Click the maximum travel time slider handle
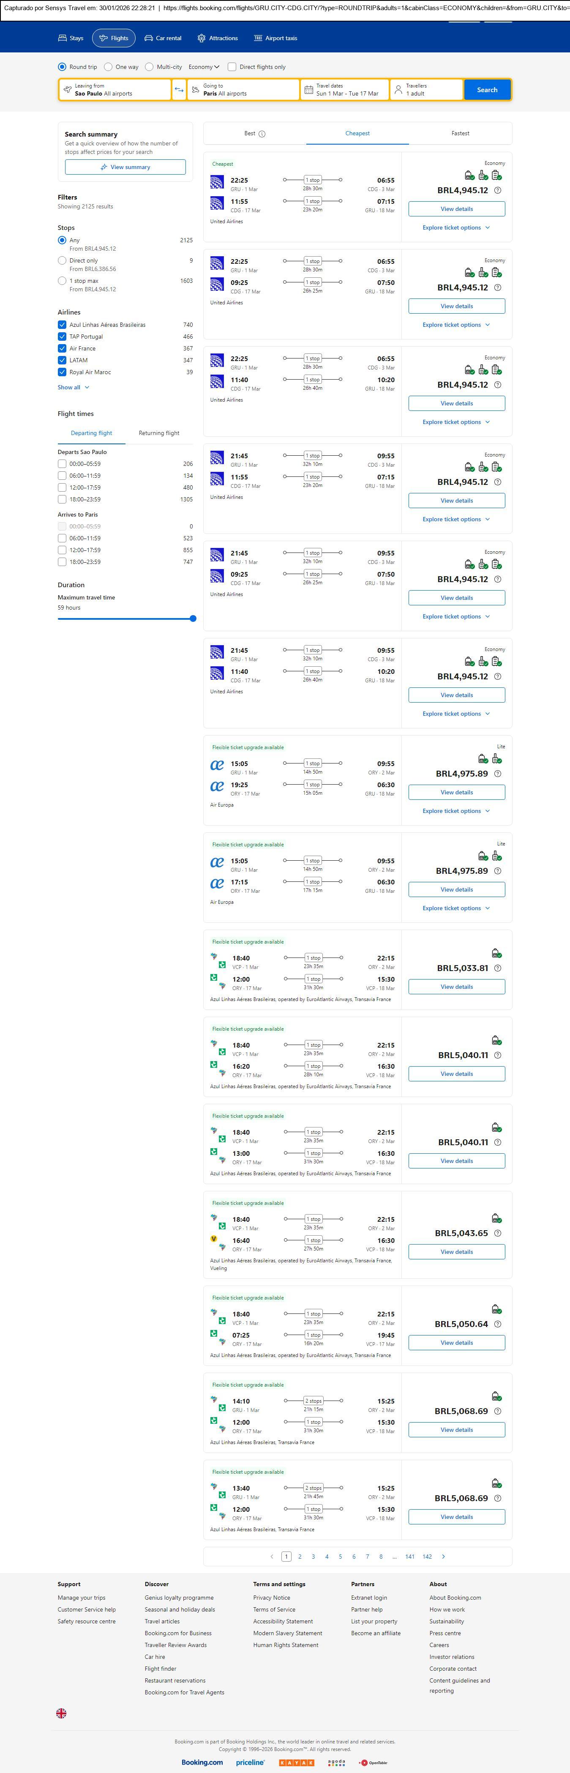Image resolution: width=570 pixels, height=1773 pixels. (x=193, y=619)
